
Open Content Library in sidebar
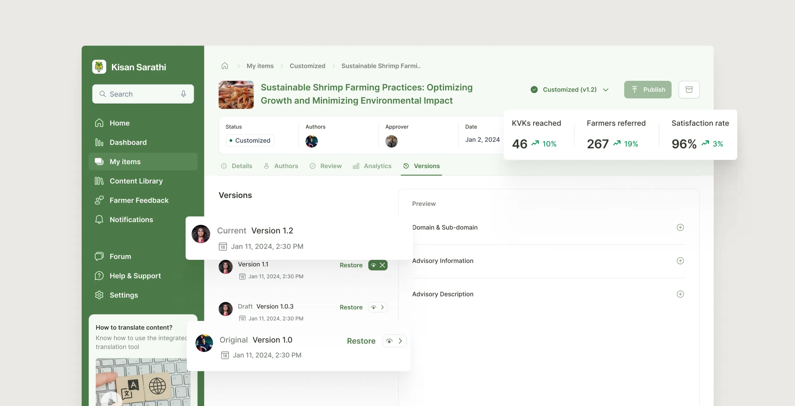pyautogui.click(x=136, y=181)
